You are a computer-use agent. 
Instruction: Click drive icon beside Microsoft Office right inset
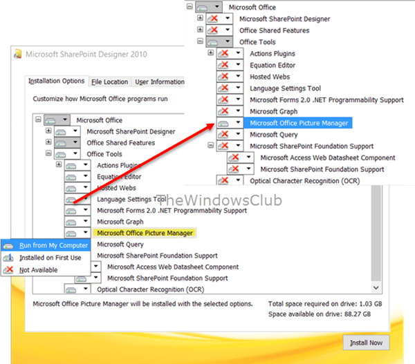[x=203, y=8]
